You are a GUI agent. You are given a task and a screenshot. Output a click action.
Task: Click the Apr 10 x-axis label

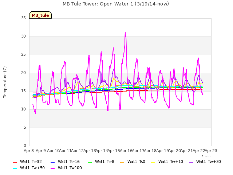tap(53, 151)
